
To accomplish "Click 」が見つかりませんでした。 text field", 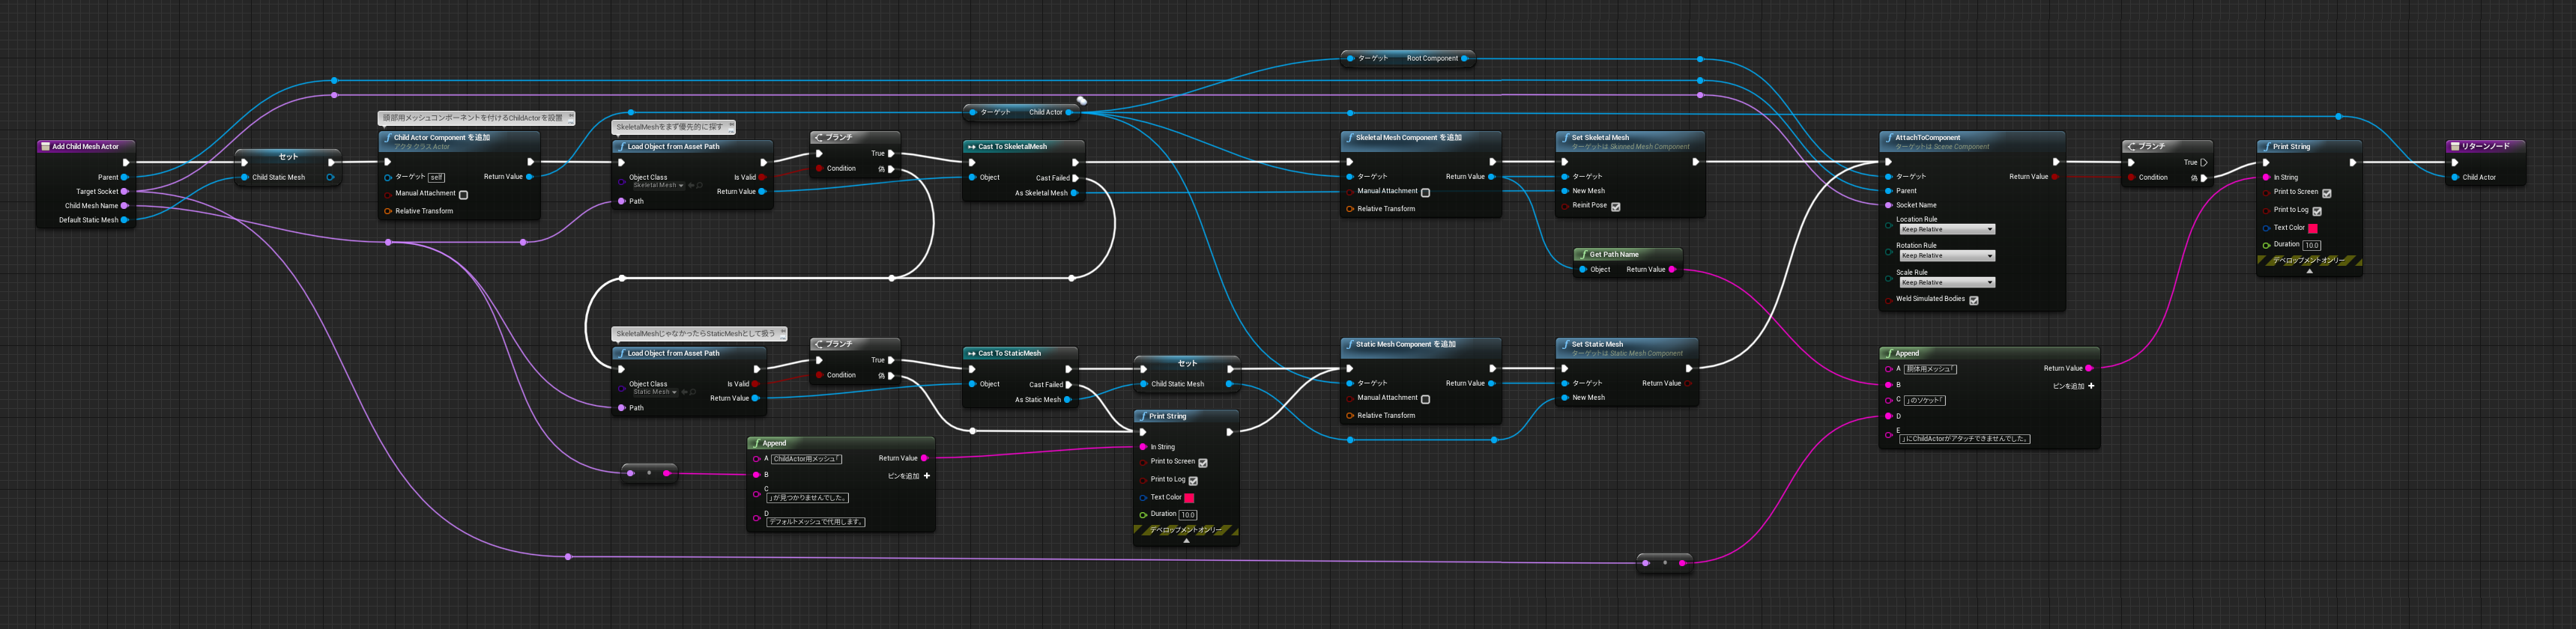I will [x=808, y=497].
